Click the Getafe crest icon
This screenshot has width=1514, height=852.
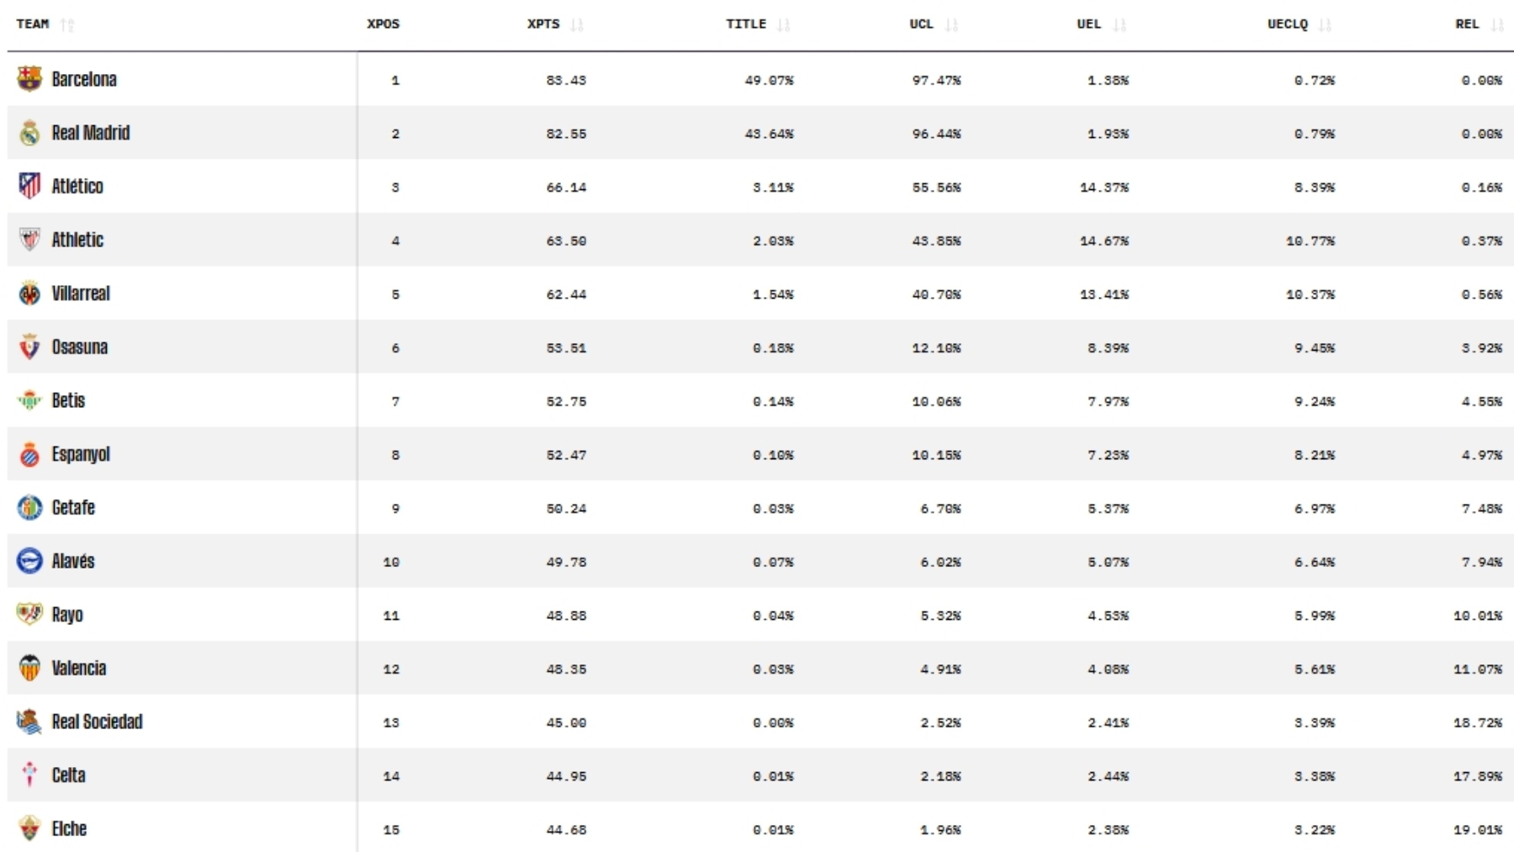tap(29, 508)
